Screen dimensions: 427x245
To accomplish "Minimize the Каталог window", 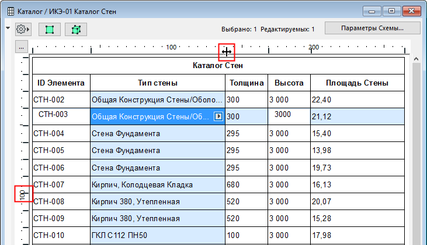I will pyautogui.click(x=372, y=11).
